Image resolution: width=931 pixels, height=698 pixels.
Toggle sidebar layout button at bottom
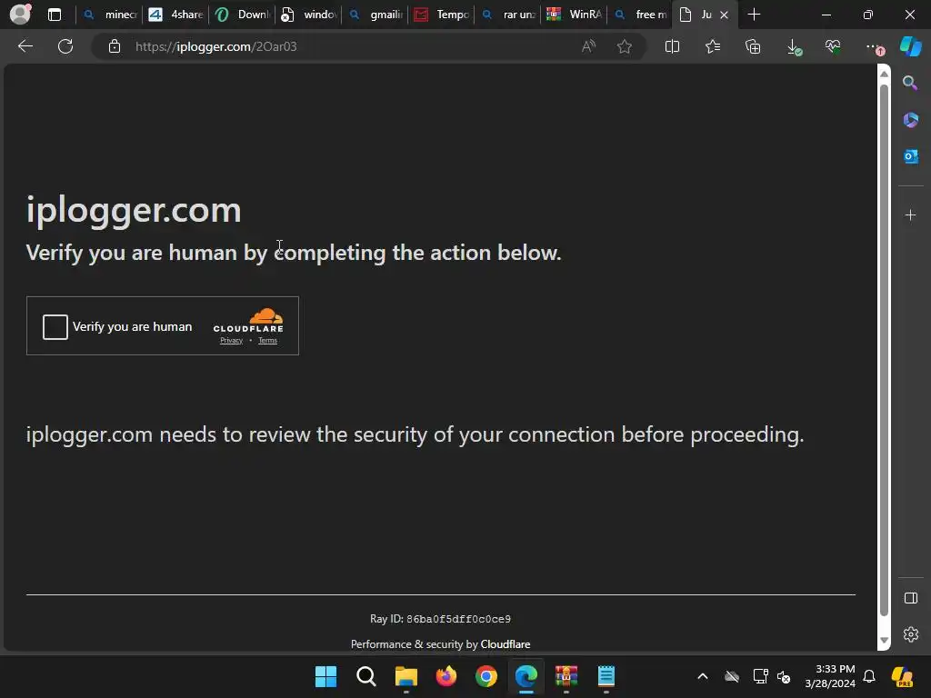[910, 598]
